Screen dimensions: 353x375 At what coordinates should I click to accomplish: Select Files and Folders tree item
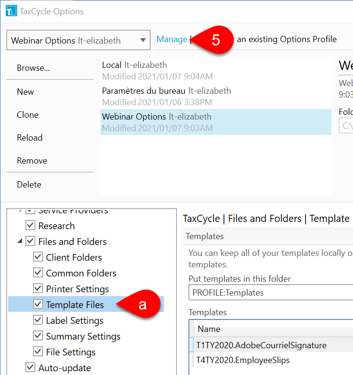(x=73, y=242)
